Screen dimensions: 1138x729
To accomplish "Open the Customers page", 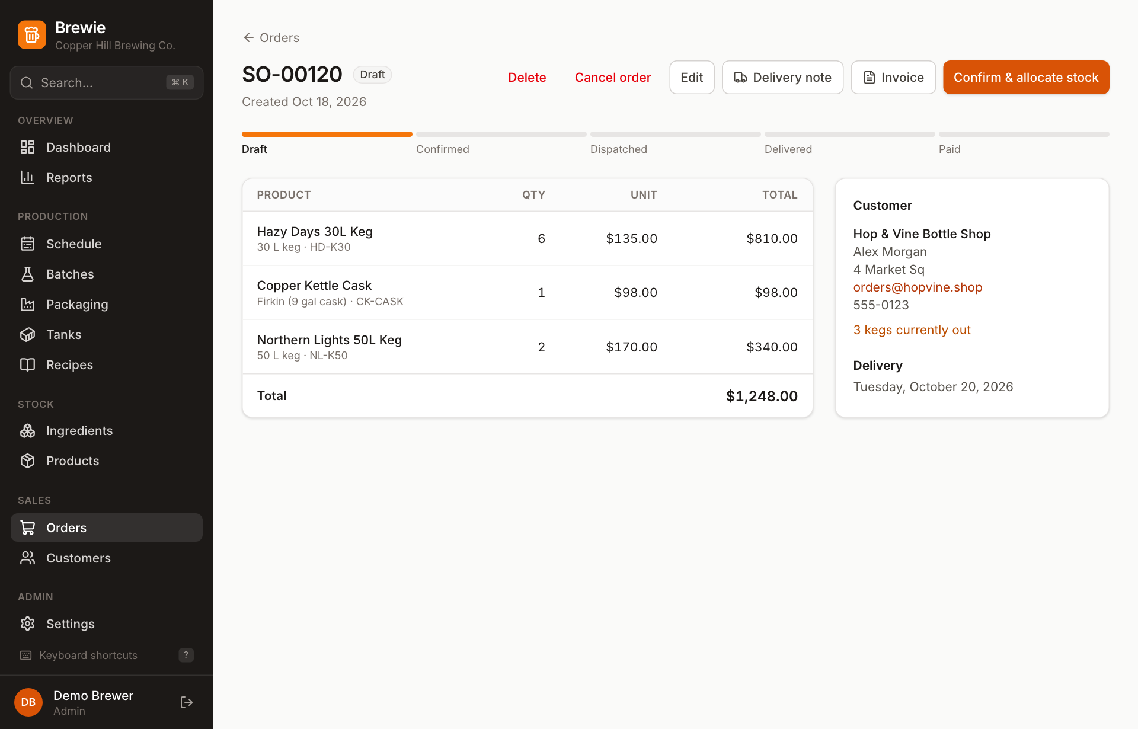I will click(107, 558).
